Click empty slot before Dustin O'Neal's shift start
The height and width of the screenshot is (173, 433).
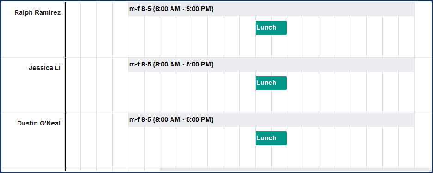121,141
